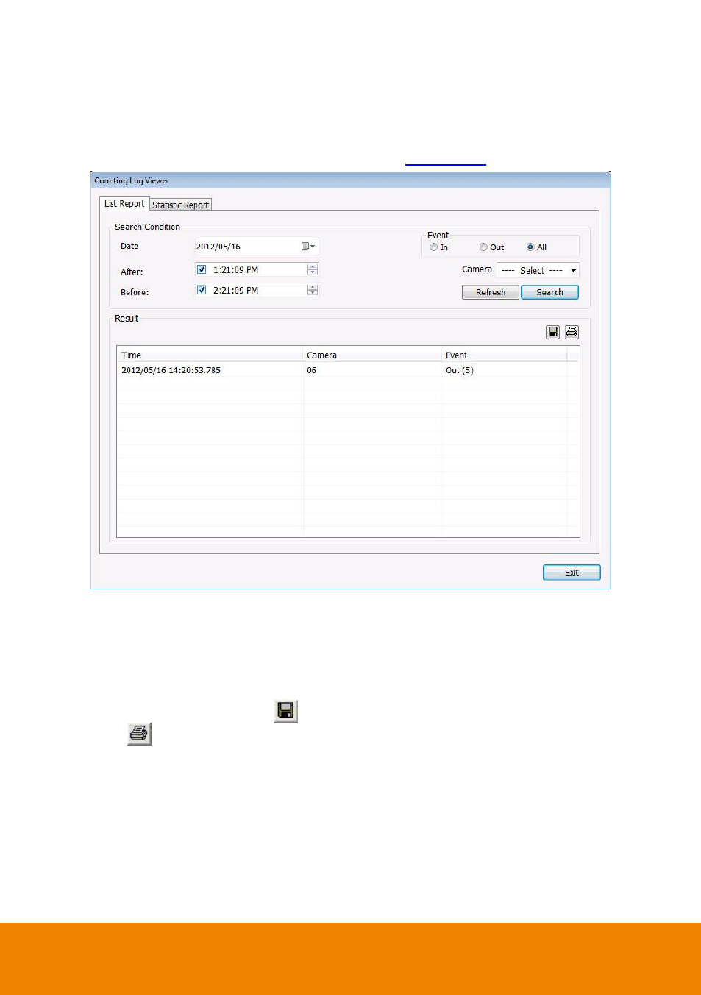
Task: Click the Before time value 2:21:09 PM
Action: tap(235, 291)
